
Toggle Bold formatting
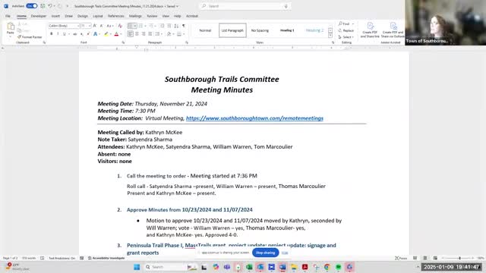pyautogui.click(x=52, y=33)
